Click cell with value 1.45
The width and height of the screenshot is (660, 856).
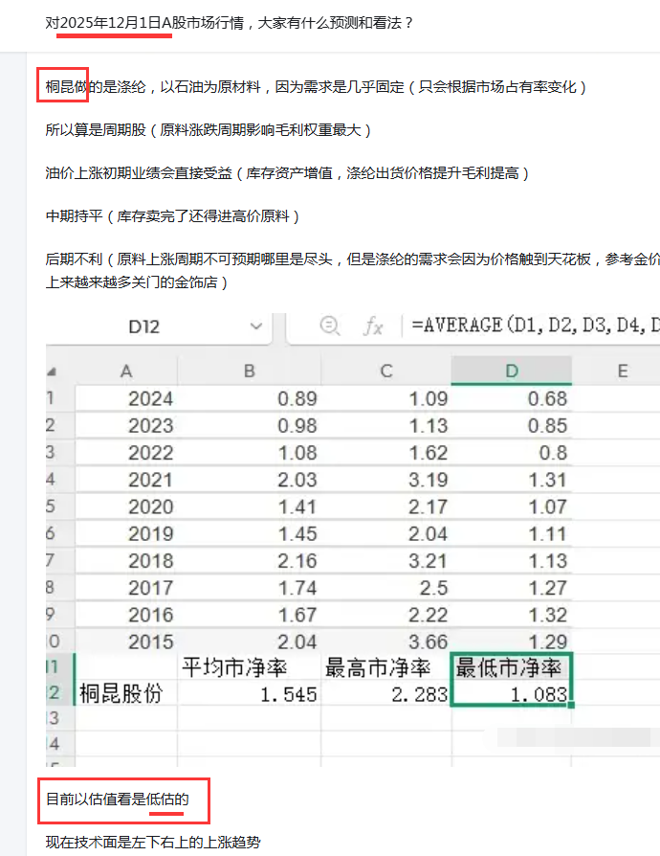[x=250, y=534]
